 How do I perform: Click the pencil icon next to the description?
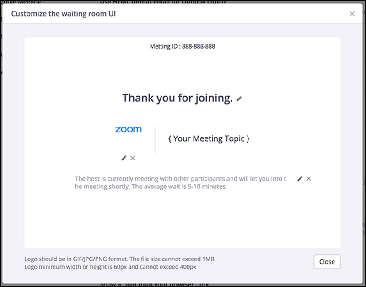coord(300,178)
